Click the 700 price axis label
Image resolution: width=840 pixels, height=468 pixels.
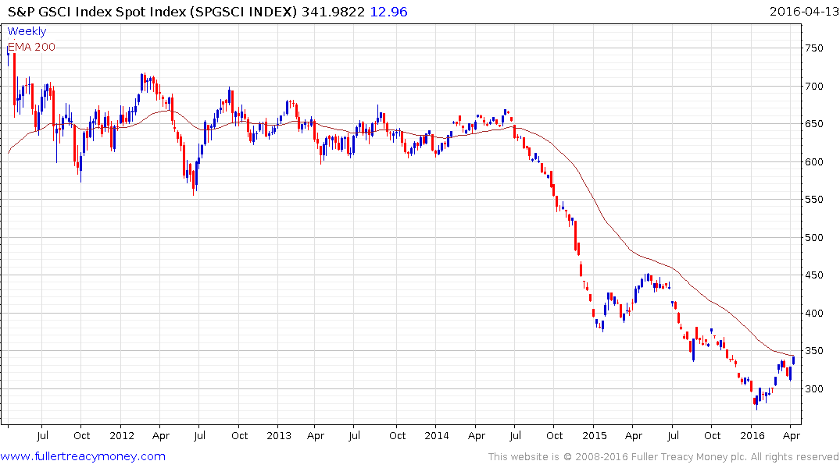(814, 86)
